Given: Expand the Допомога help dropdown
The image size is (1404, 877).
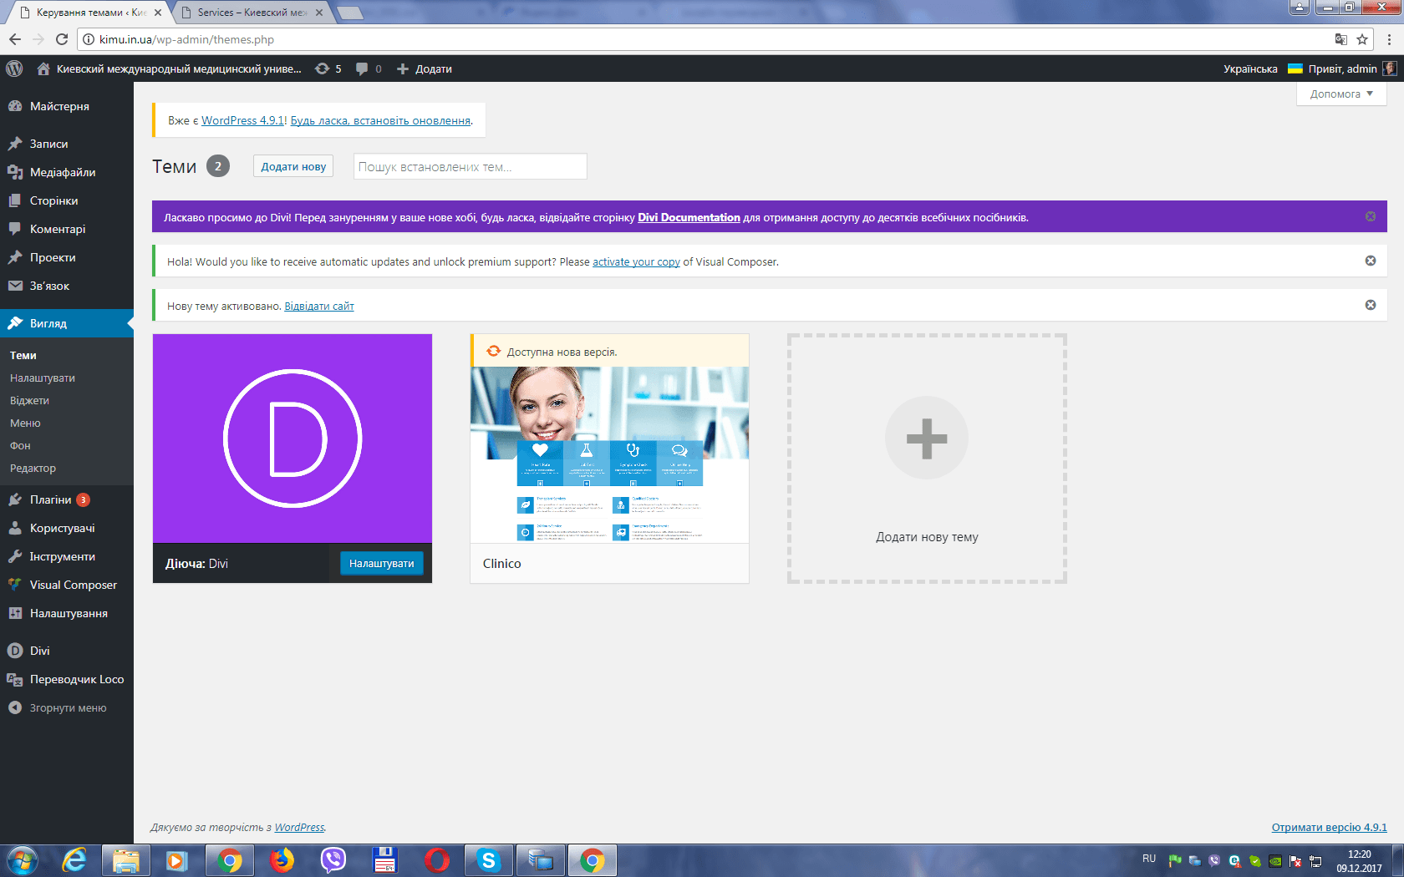Looking at the screenshot, I should [1341, 94].
